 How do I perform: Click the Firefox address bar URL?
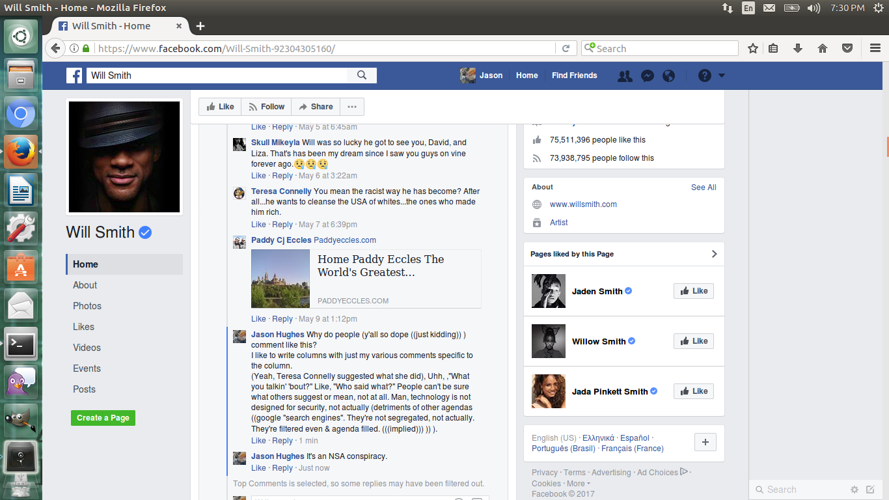tap(325, 48)
